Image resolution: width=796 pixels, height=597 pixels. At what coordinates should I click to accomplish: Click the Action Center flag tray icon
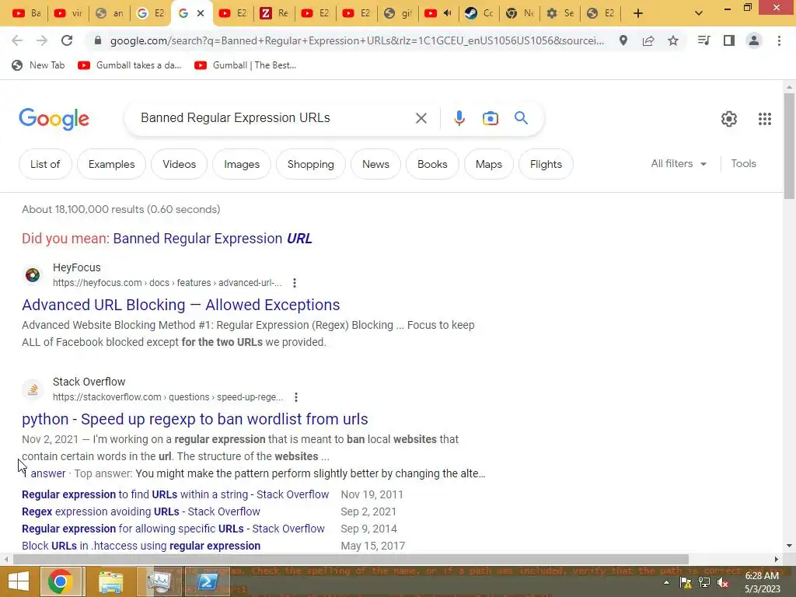686,582
